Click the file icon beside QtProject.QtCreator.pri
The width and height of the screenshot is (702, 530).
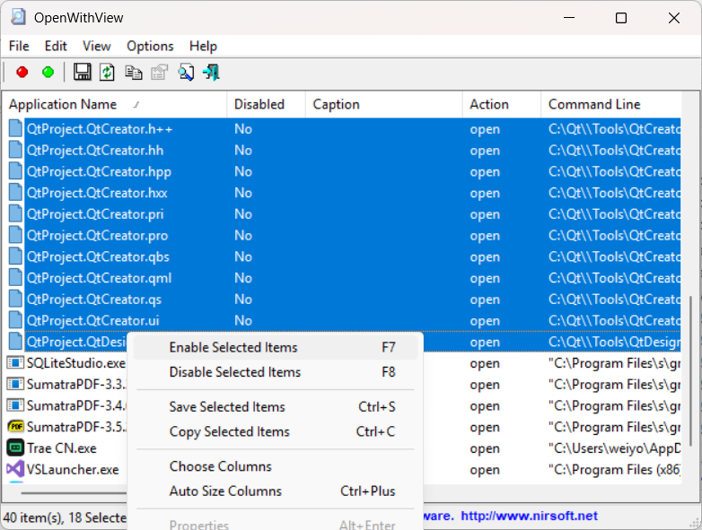click(15, 213)
